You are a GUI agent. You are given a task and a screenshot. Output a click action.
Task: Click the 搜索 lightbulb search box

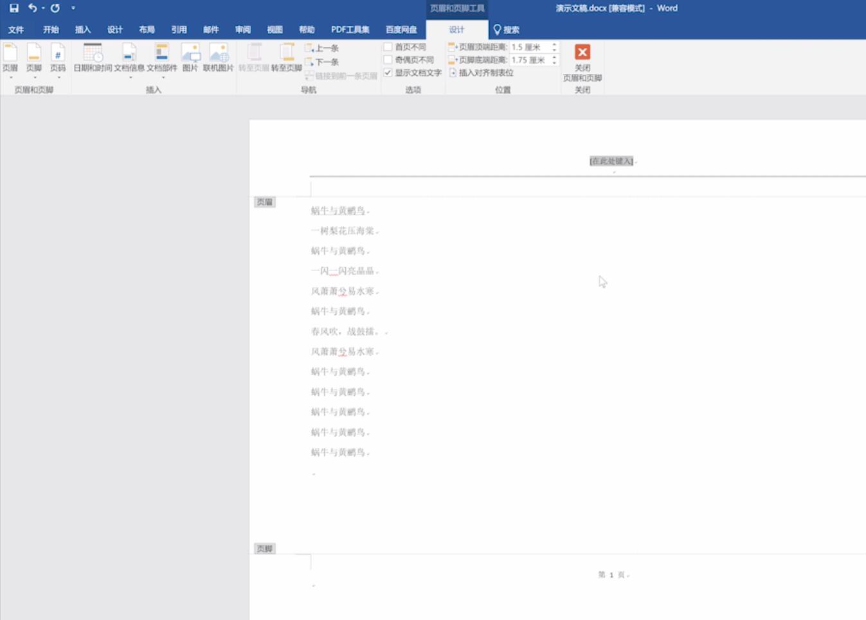tap(507, 30)
